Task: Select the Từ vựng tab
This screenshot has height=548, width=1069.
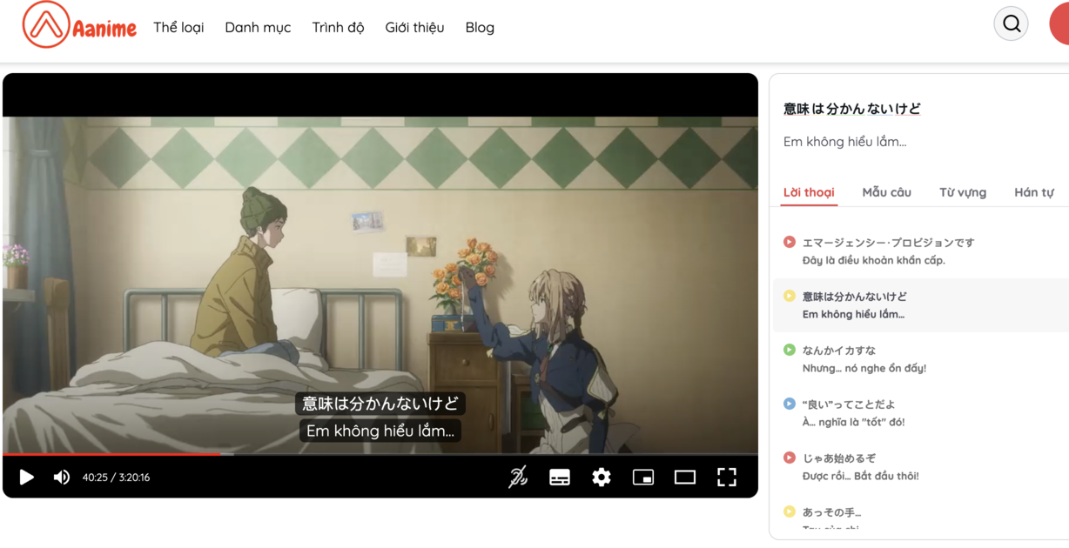Action: coord(963,192)
